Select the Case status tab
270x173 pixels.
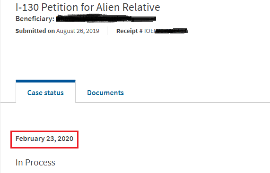click(45, 93)
